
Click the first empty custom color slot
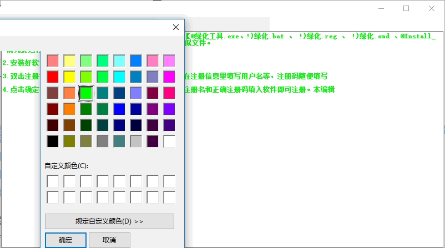[x=53, y=181]
